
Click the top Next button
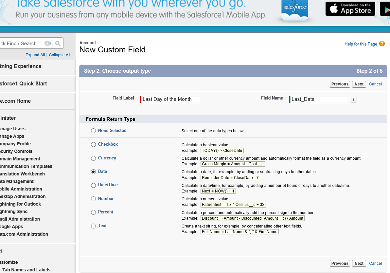[359, 84]
